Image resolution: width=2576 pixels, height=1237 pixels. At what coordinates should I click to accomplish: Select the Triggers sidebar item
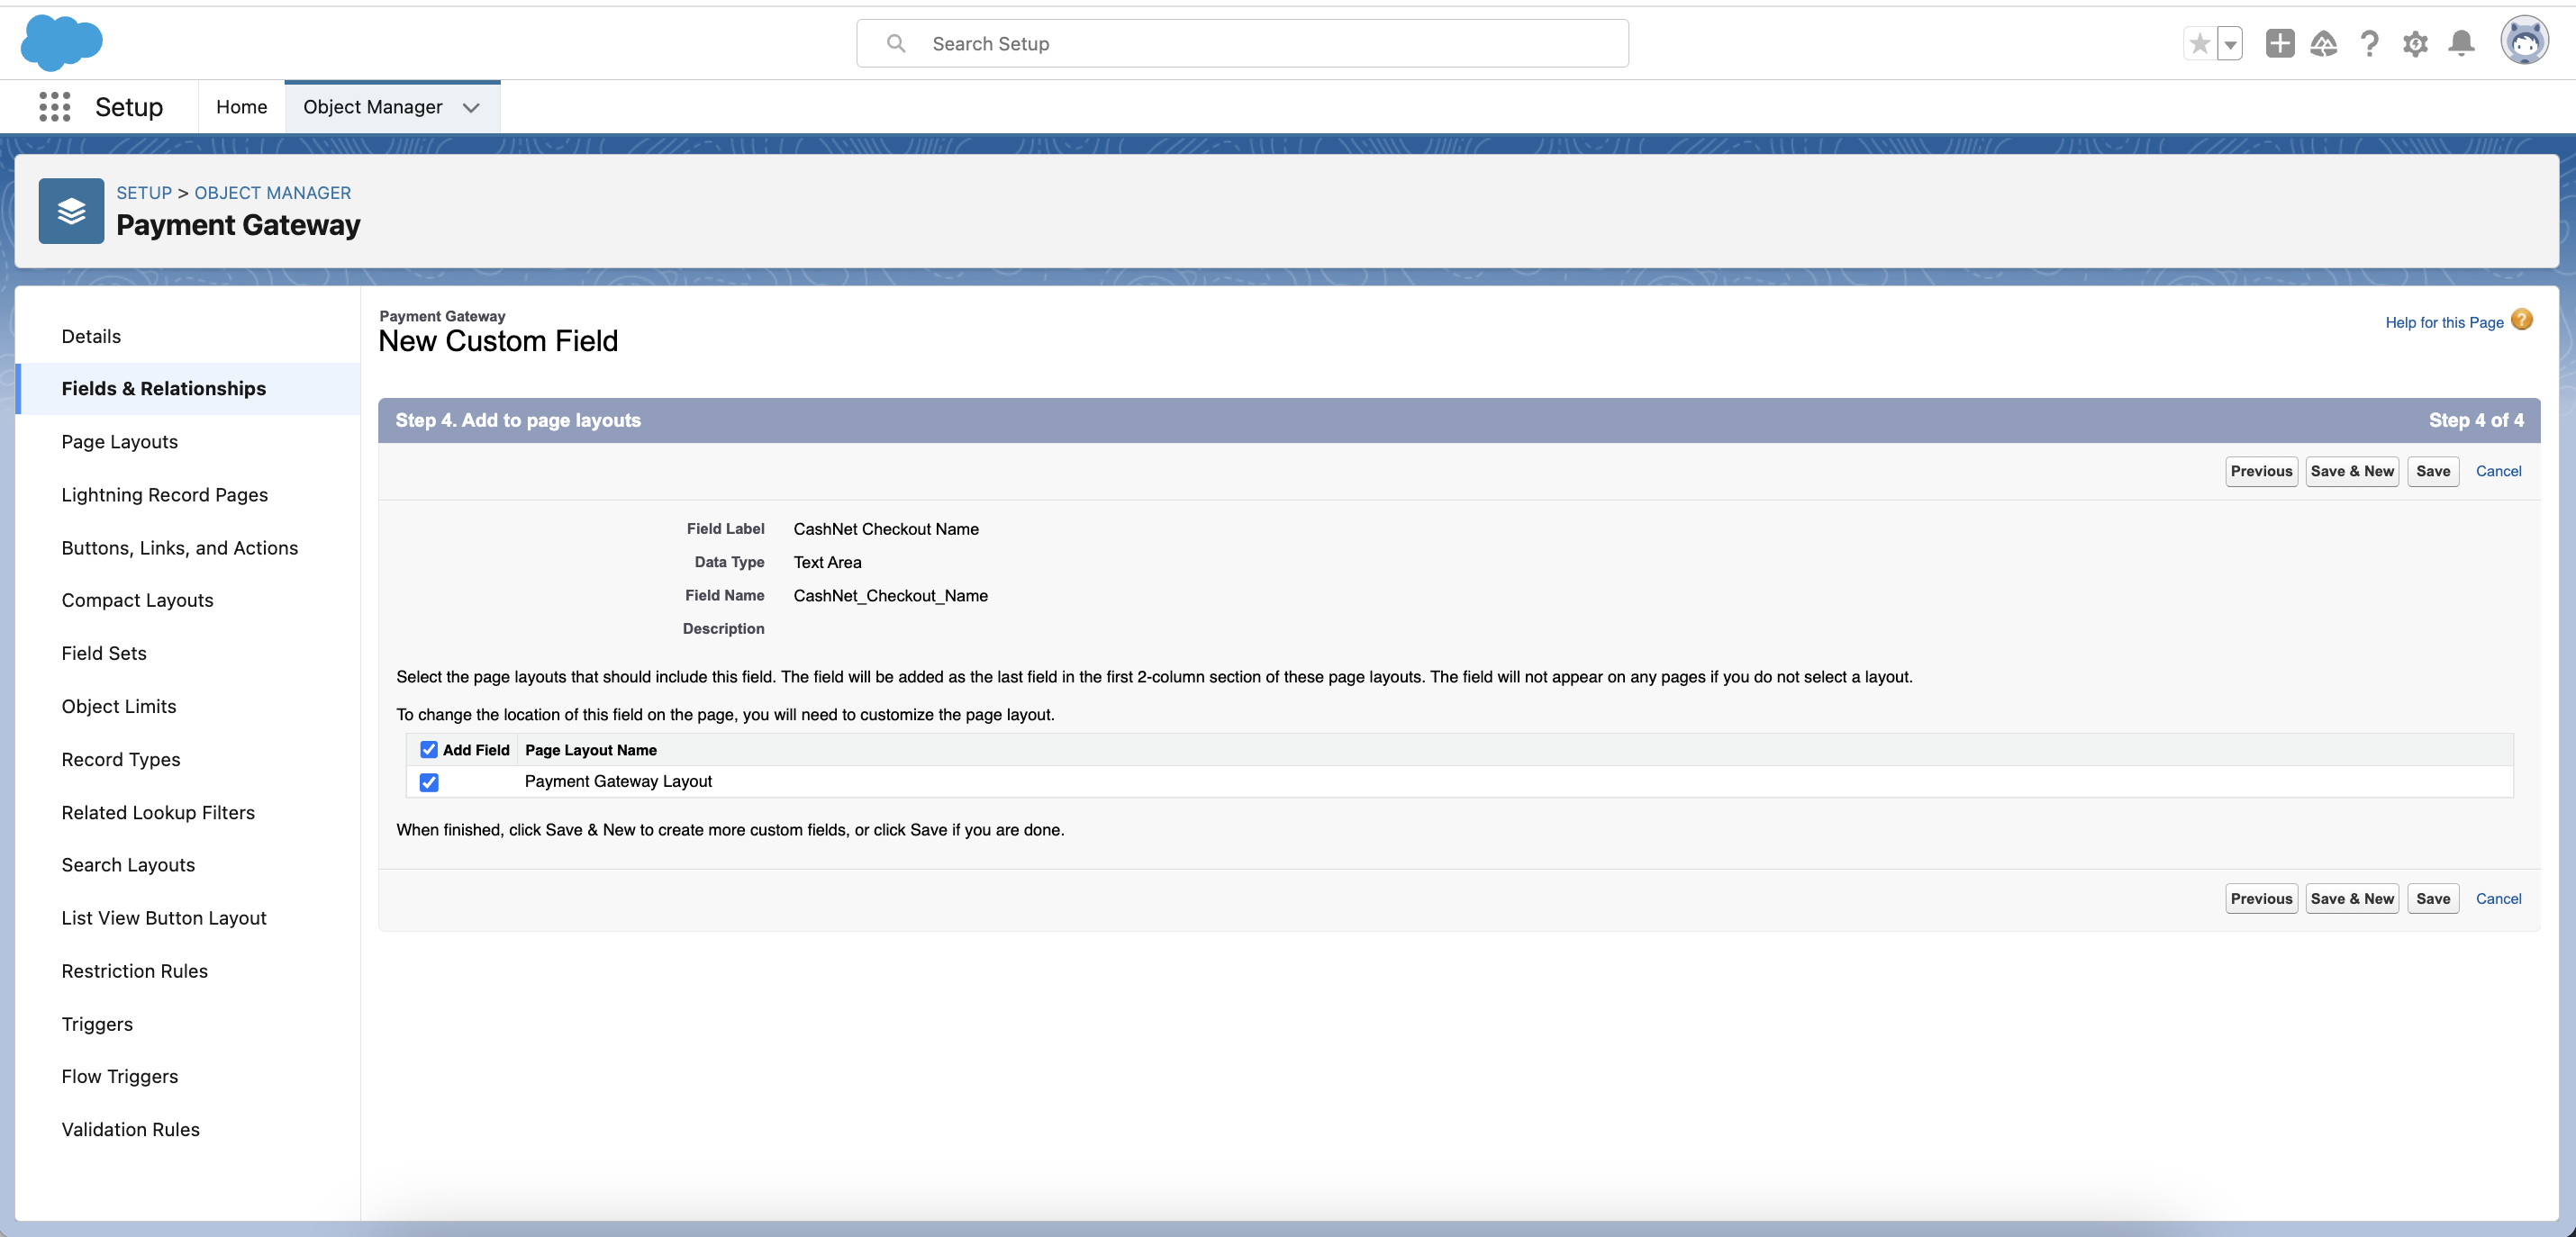pos(95,1022)
